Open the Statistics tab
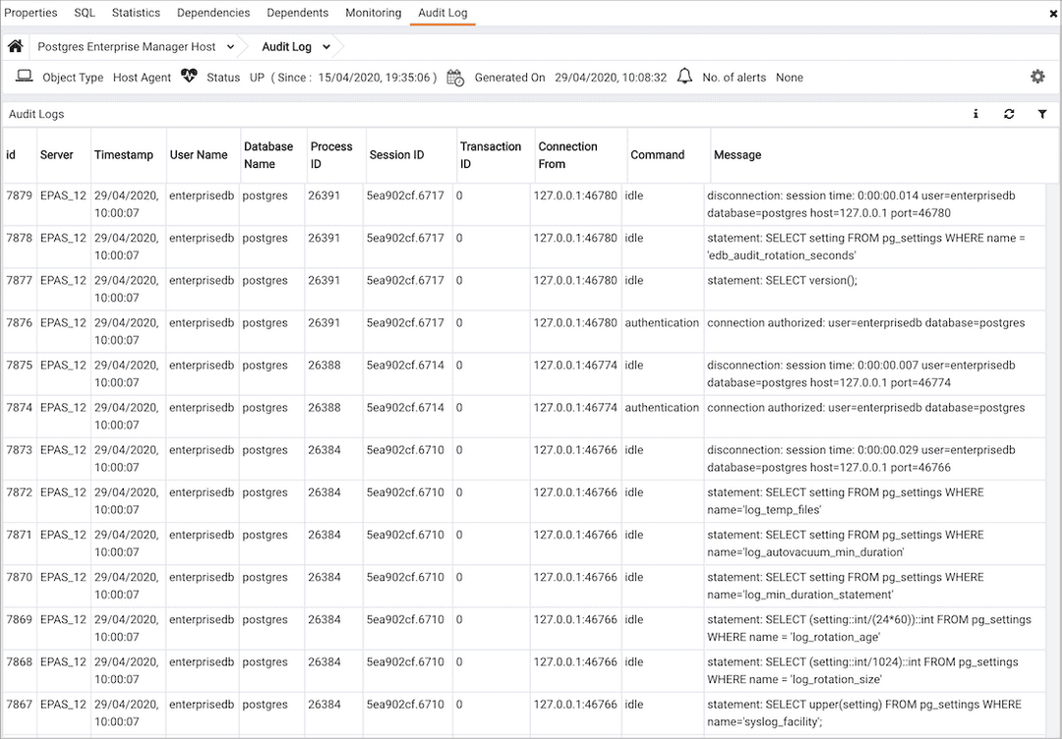 (x=135, y=13)
